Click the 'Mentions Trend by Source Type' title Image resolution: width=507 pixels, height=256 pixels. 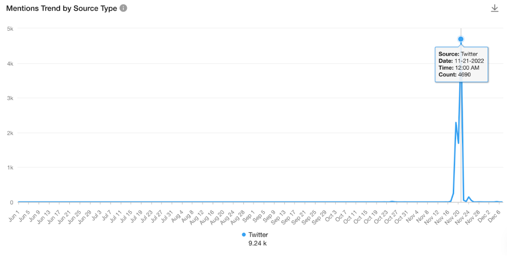pos(61,9)
